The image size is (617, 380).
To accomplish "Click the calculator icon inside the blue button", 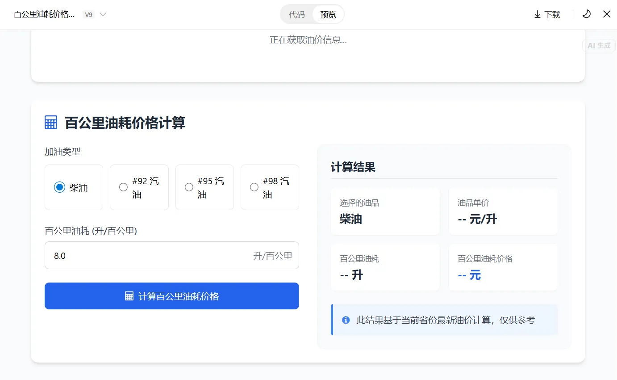I will (x=129, y=296).
